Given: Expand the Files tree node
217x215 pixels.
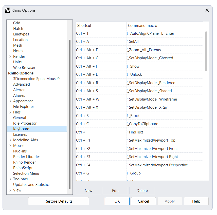Looking at the screenshot, I should point(10,112).
